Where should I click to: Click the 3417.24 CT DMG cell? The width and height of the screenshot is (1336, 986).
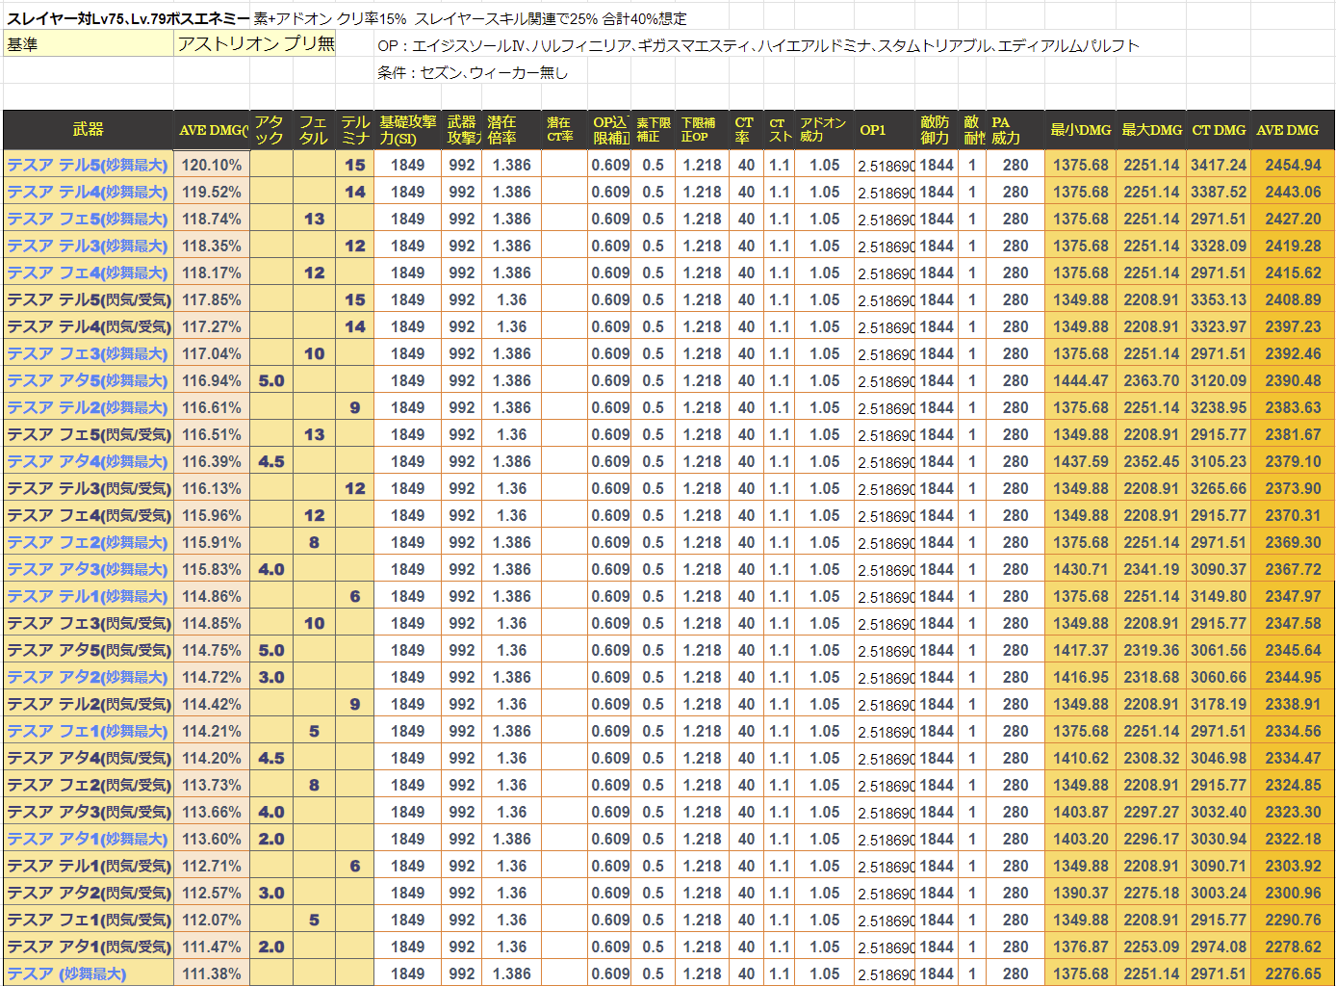click(1219, 165)
